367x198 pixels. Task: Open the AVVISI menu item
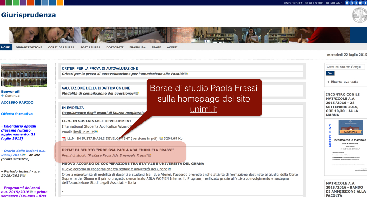(x=172, y=47)
